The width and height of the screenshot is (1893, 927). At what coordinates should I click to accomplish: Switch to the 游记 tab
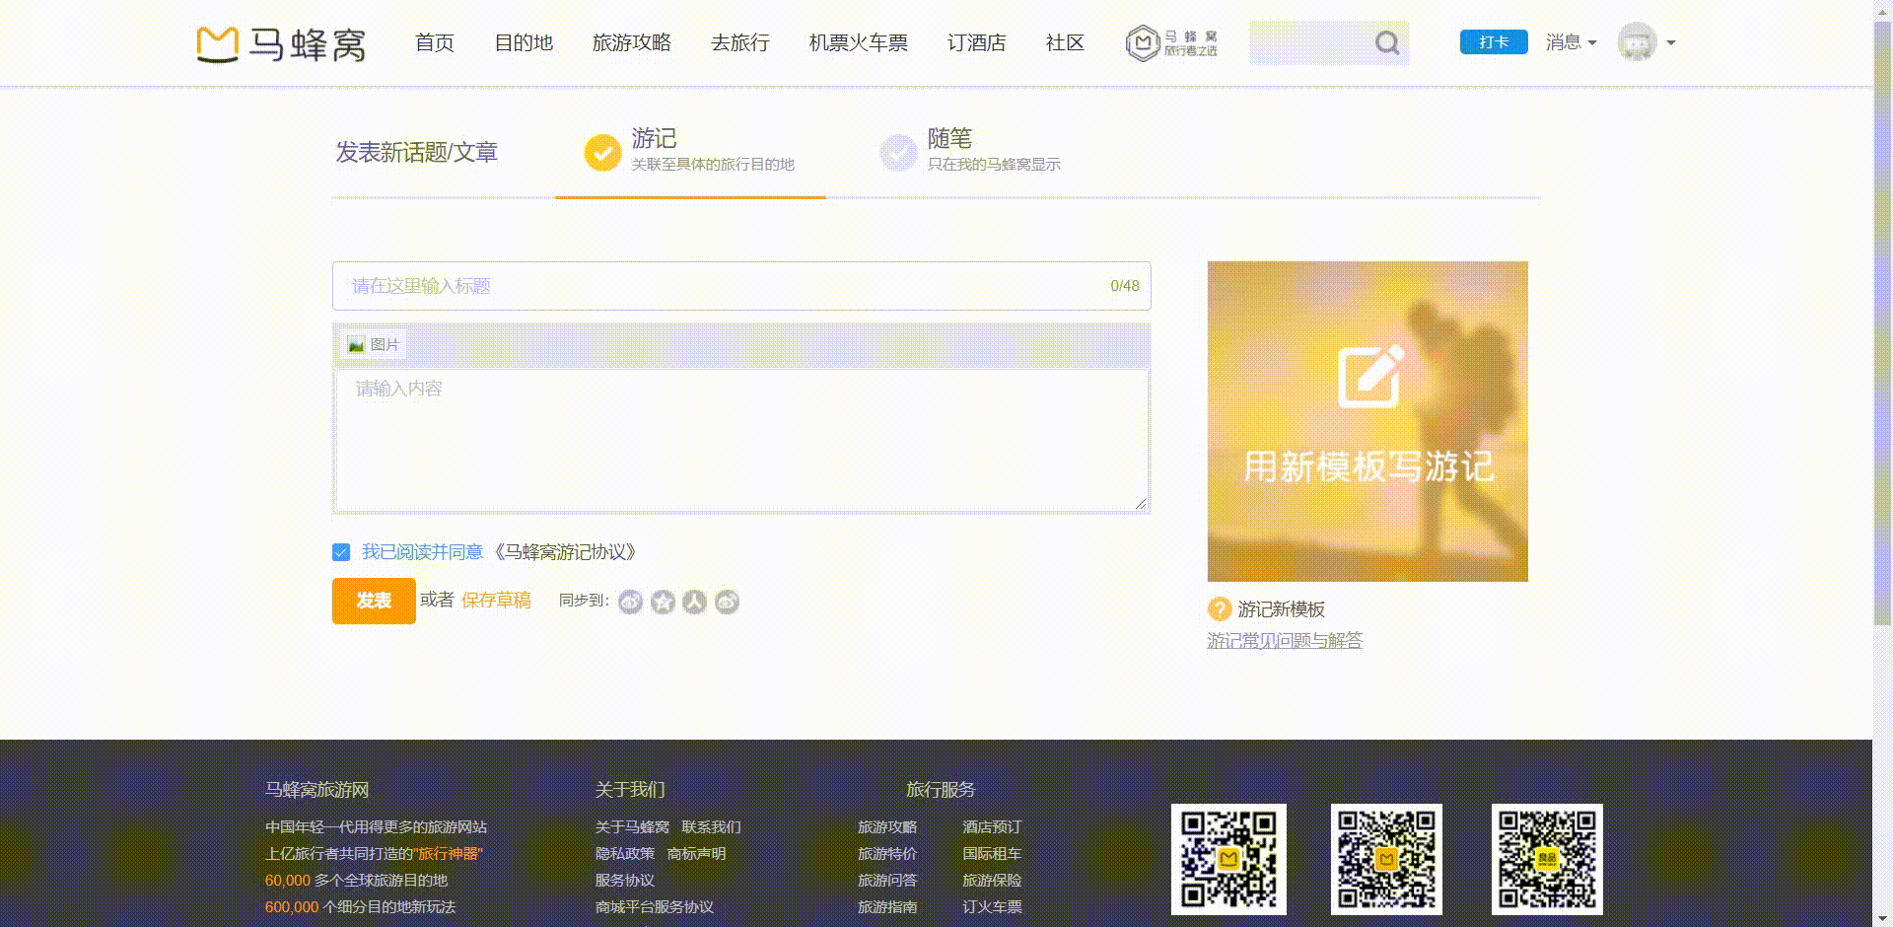pyautogui.click(x=690, y=151)
